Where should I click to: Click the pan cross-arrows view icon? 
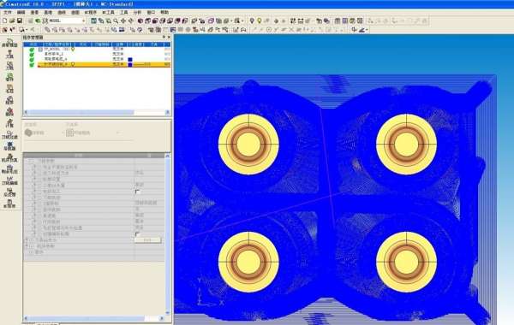123,21
